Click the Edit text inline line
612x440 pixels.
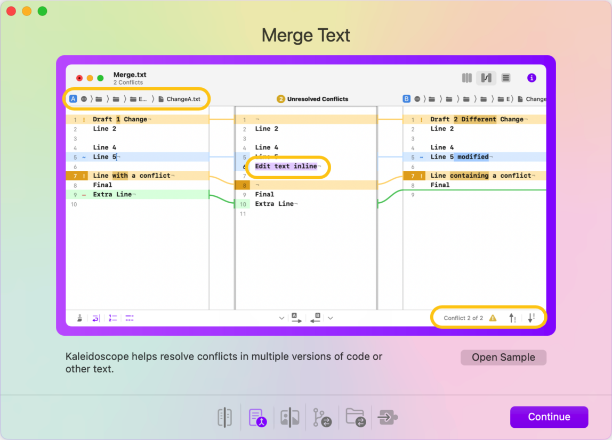[x=287, y=167]
